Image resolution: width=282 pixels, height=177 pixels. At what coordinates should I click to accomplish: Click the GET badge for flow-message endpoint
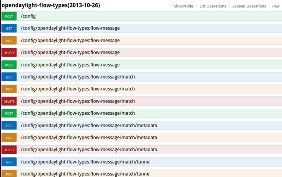tap(9, 28)
